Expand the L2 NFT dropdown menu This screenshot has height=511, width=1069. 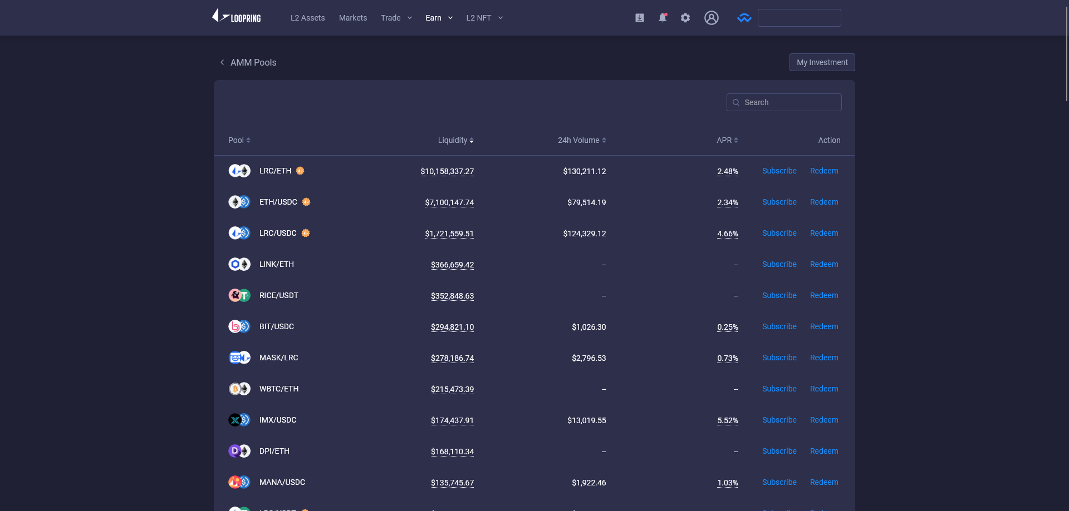pos(484,18)
